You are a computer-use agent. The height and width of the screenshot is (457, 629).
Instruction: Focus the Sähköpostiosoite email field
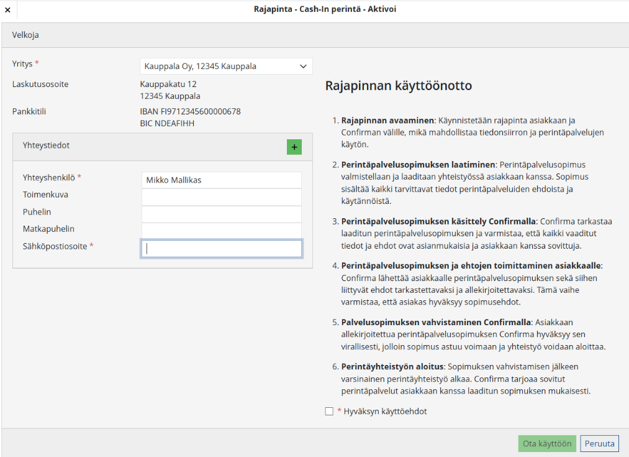point(221,249)
